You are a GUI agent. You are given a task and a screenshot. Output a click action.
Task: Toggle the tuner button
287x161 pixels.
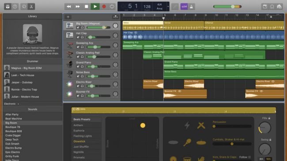click(175, 7)
